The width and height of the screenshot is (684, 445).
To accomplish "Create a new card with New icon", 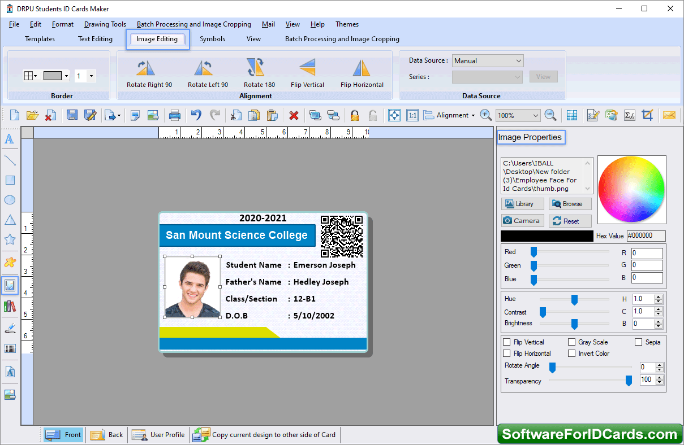I will tap(15, 115).
